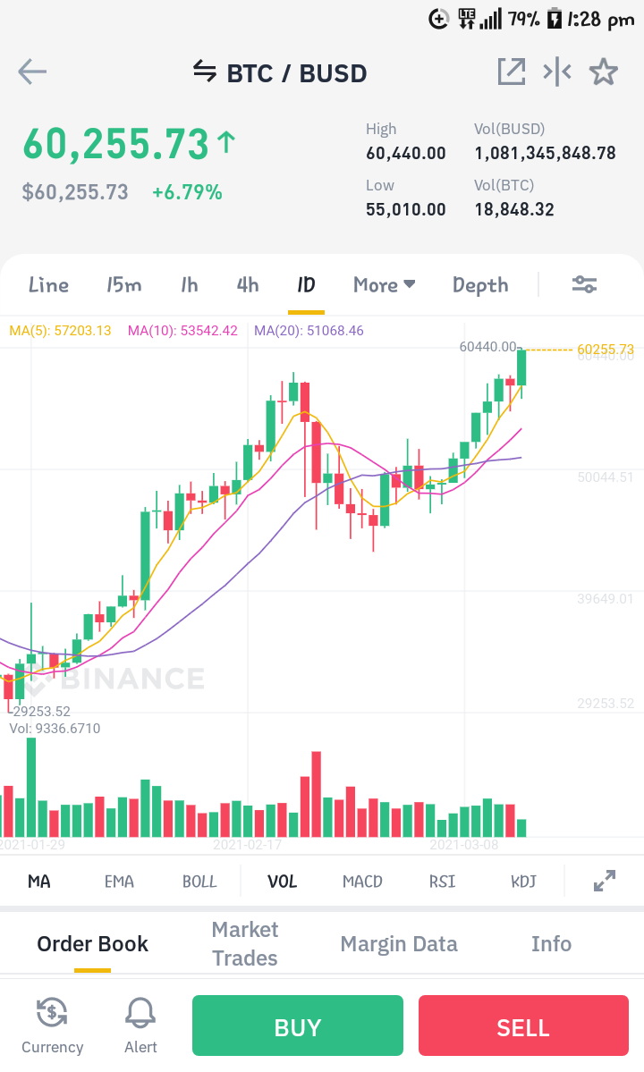The height and width of the screenshot is (1072, 644).
Task: Tap the swap pair arrows icon
Action: pos(205,71)
